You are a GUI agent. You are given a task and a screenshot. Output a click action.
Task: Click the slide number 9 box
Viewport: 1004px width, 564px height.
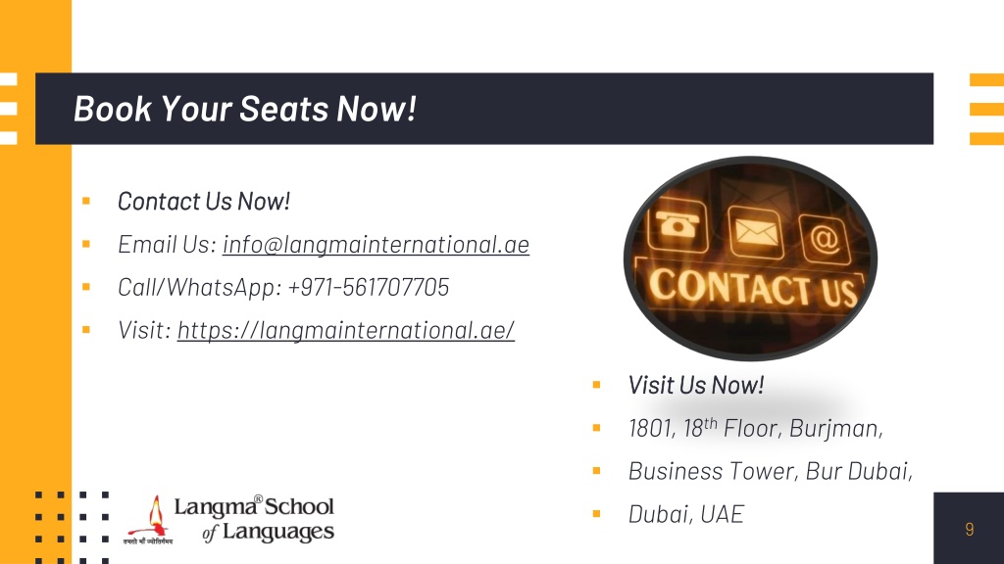(x=969, y=528)
